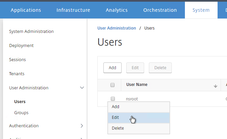
Task: Open the Analytics tab
Action: (117, 10)
